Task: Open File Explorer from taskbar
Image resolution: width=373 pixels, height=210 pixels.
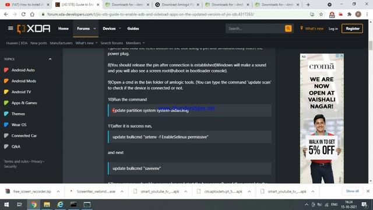Action: tap(47, 205)
